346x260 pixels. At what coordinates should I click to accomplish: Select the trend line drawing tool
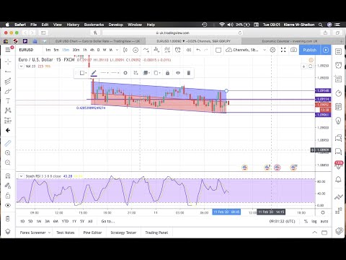[8, 71]
